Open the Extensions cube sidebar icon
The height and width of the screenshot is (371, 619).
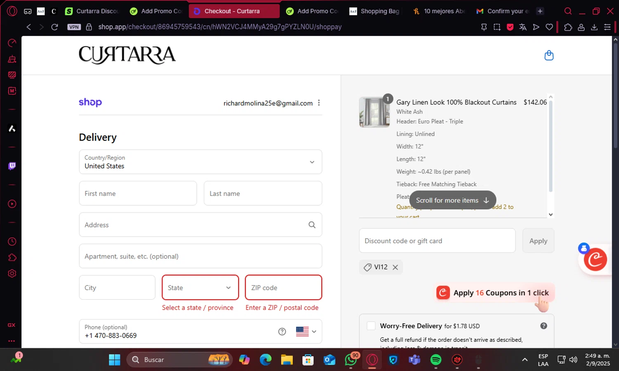pos(12,258)
